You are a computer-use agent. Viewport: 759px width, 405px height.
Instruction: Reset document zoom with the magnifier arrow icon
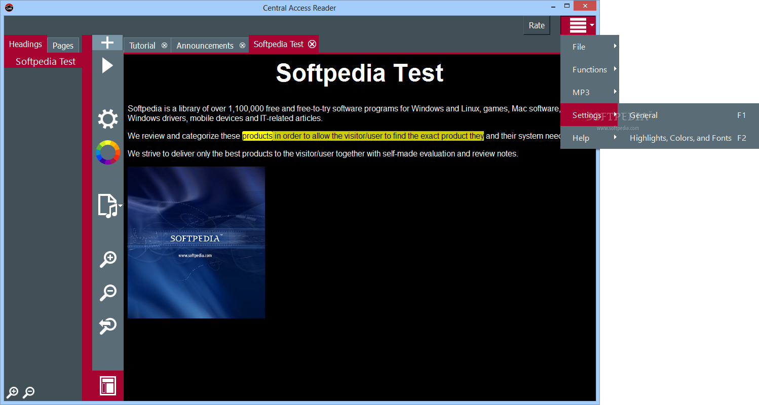pos(108,326)
